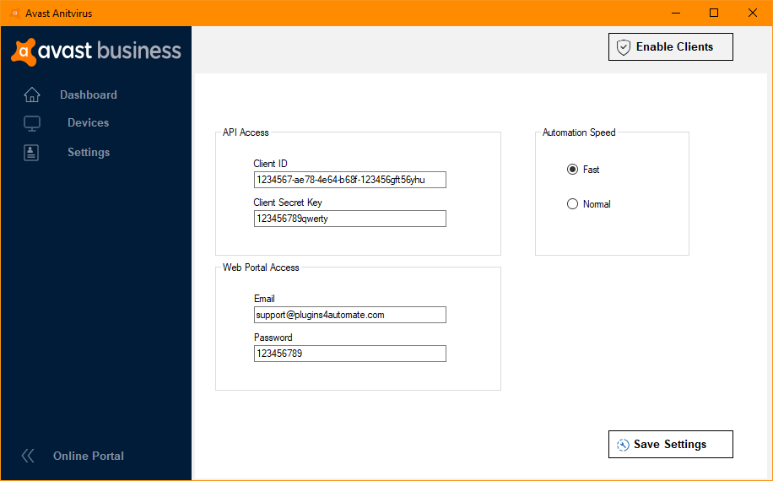The height and width of the screenshot is (481, 773).
Task: Click the double chevron collapse icon
Action: point(28,456)
